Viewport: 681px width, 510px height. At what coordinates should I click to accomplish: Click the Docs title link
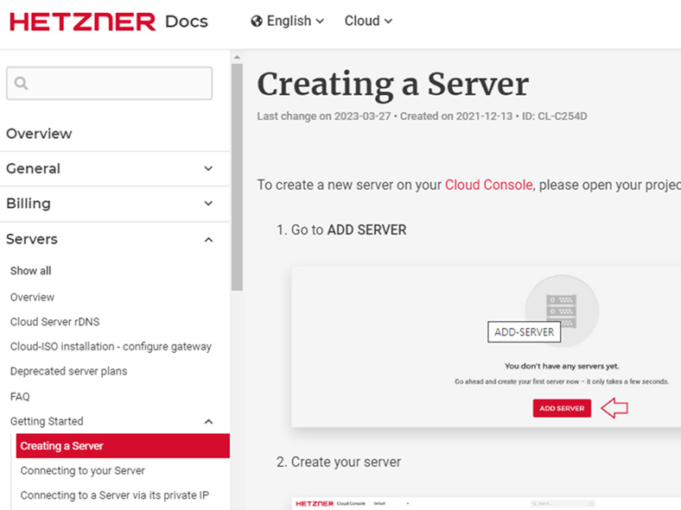point(187,22)
